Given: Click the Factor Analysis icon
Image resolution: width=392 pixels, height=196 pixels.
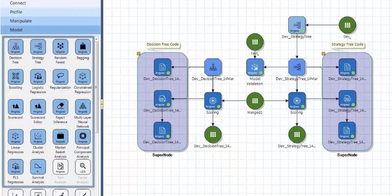Looking at the screenshot, I should [x=83, y=167].
